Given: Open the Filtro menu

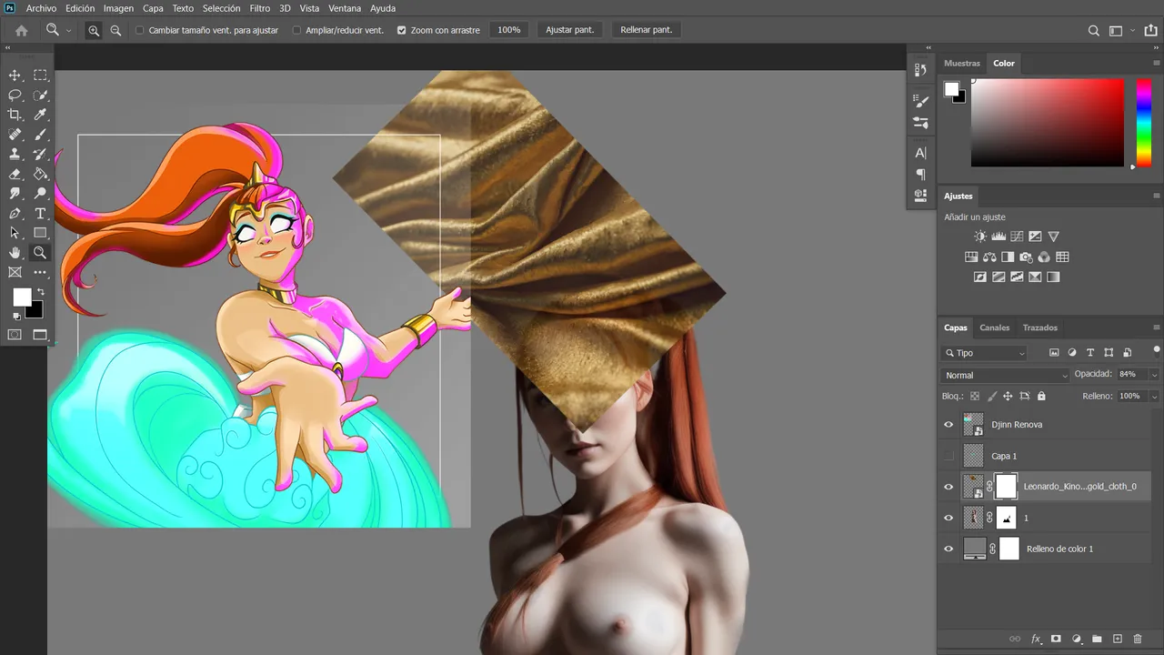Looking at the screenshot, I should (x=259, y=8).
